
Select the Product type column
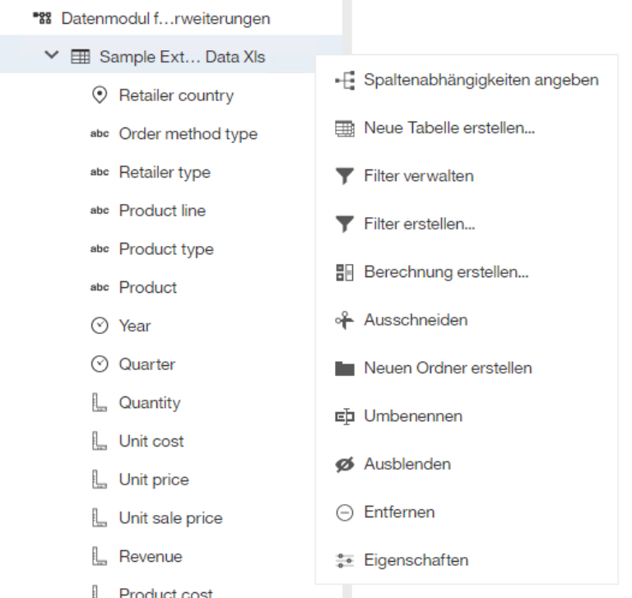click(166, 249)
